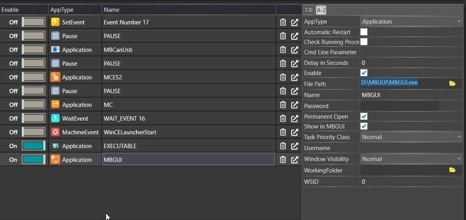466x220 pixels.
Task: Click the MBCanUsb application icon
Action: pyautogui.click(x=55, y=49)
